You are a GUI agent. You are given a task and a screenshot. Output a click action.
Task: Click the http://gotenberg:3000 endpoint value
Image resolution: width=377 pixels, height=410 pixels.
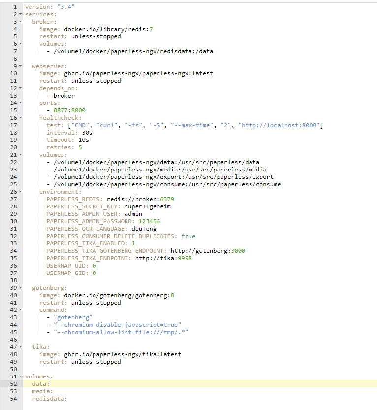208,251
